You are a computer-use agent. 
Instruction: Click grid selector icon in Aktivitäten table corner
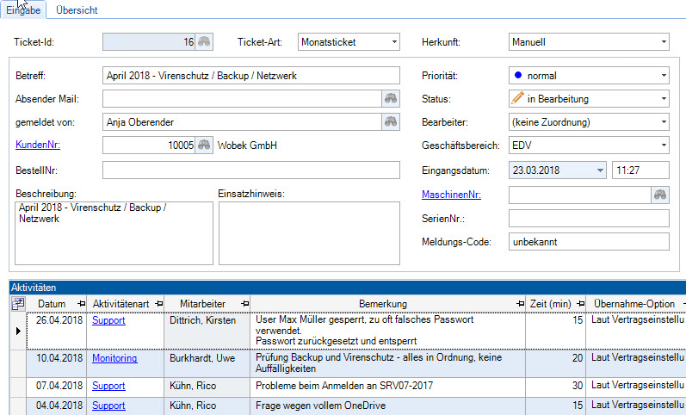pyautogui.click(x=17, y=303)
